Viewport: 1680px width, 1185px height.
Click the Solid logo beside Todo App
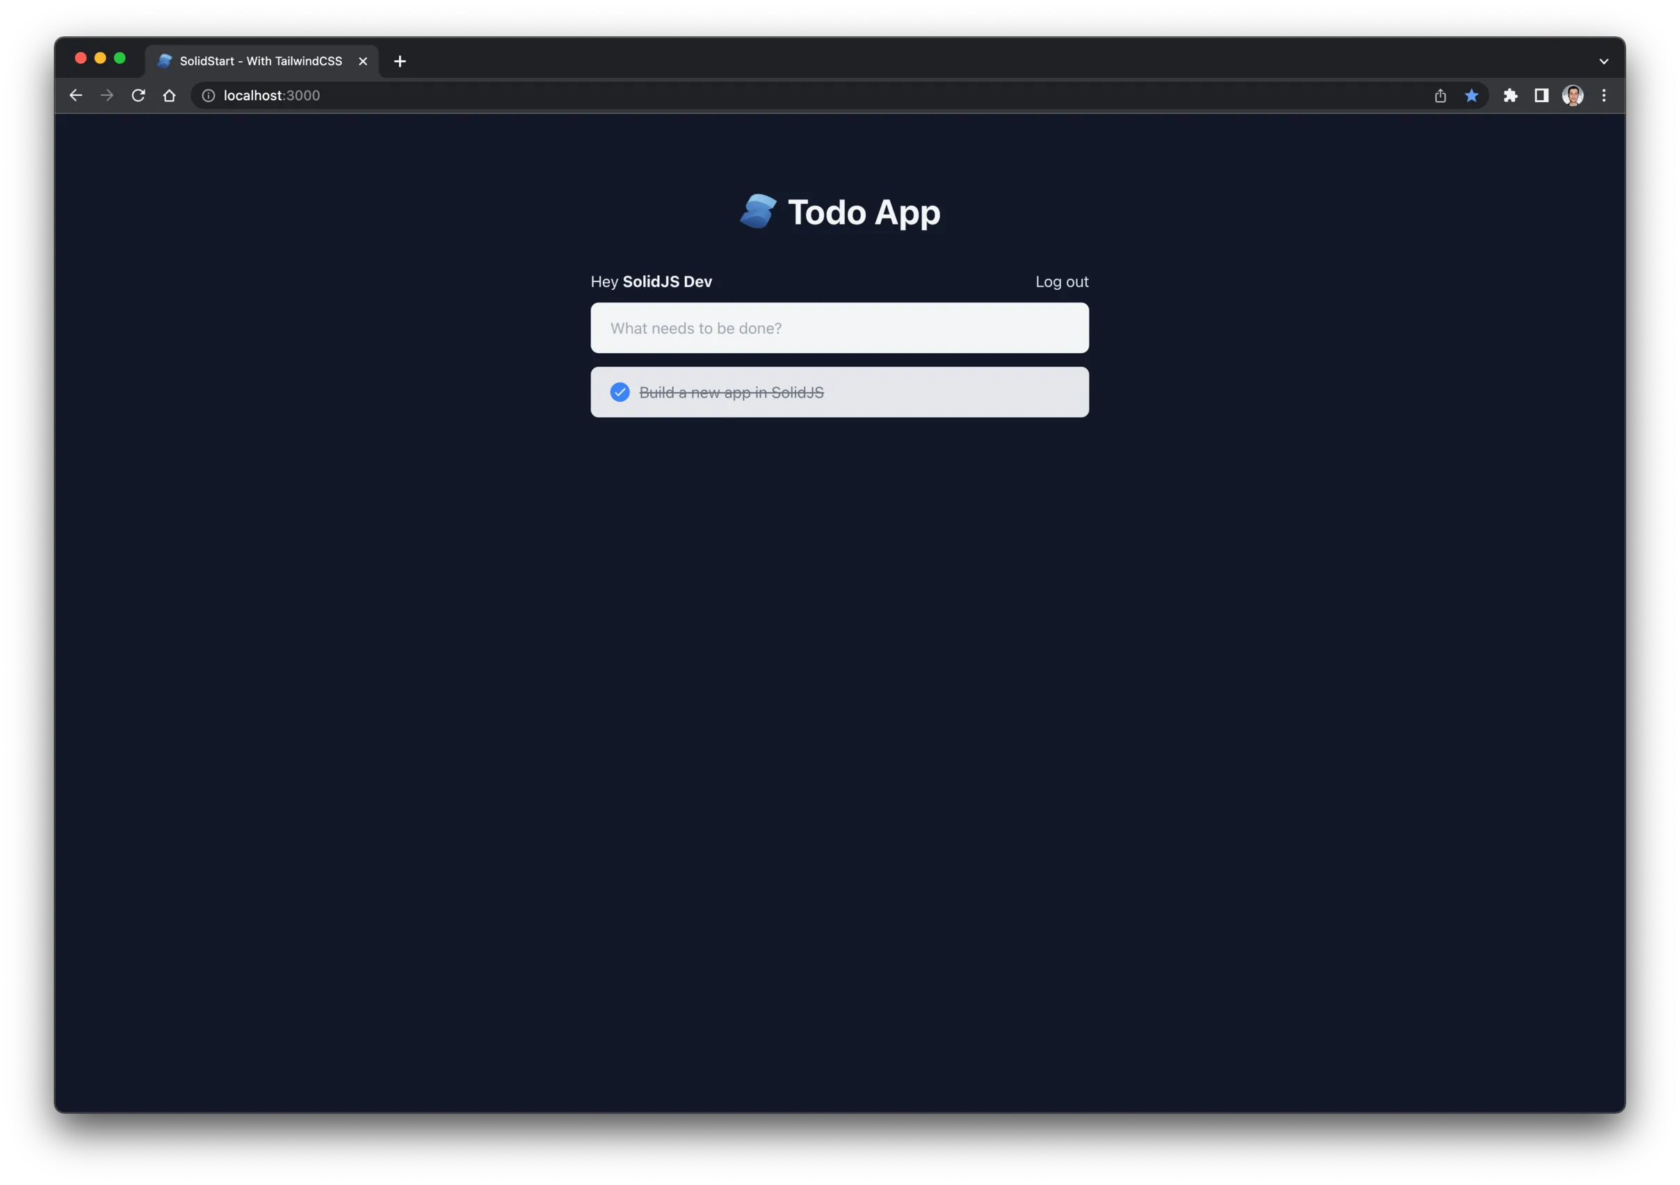[x=758, y=211]
